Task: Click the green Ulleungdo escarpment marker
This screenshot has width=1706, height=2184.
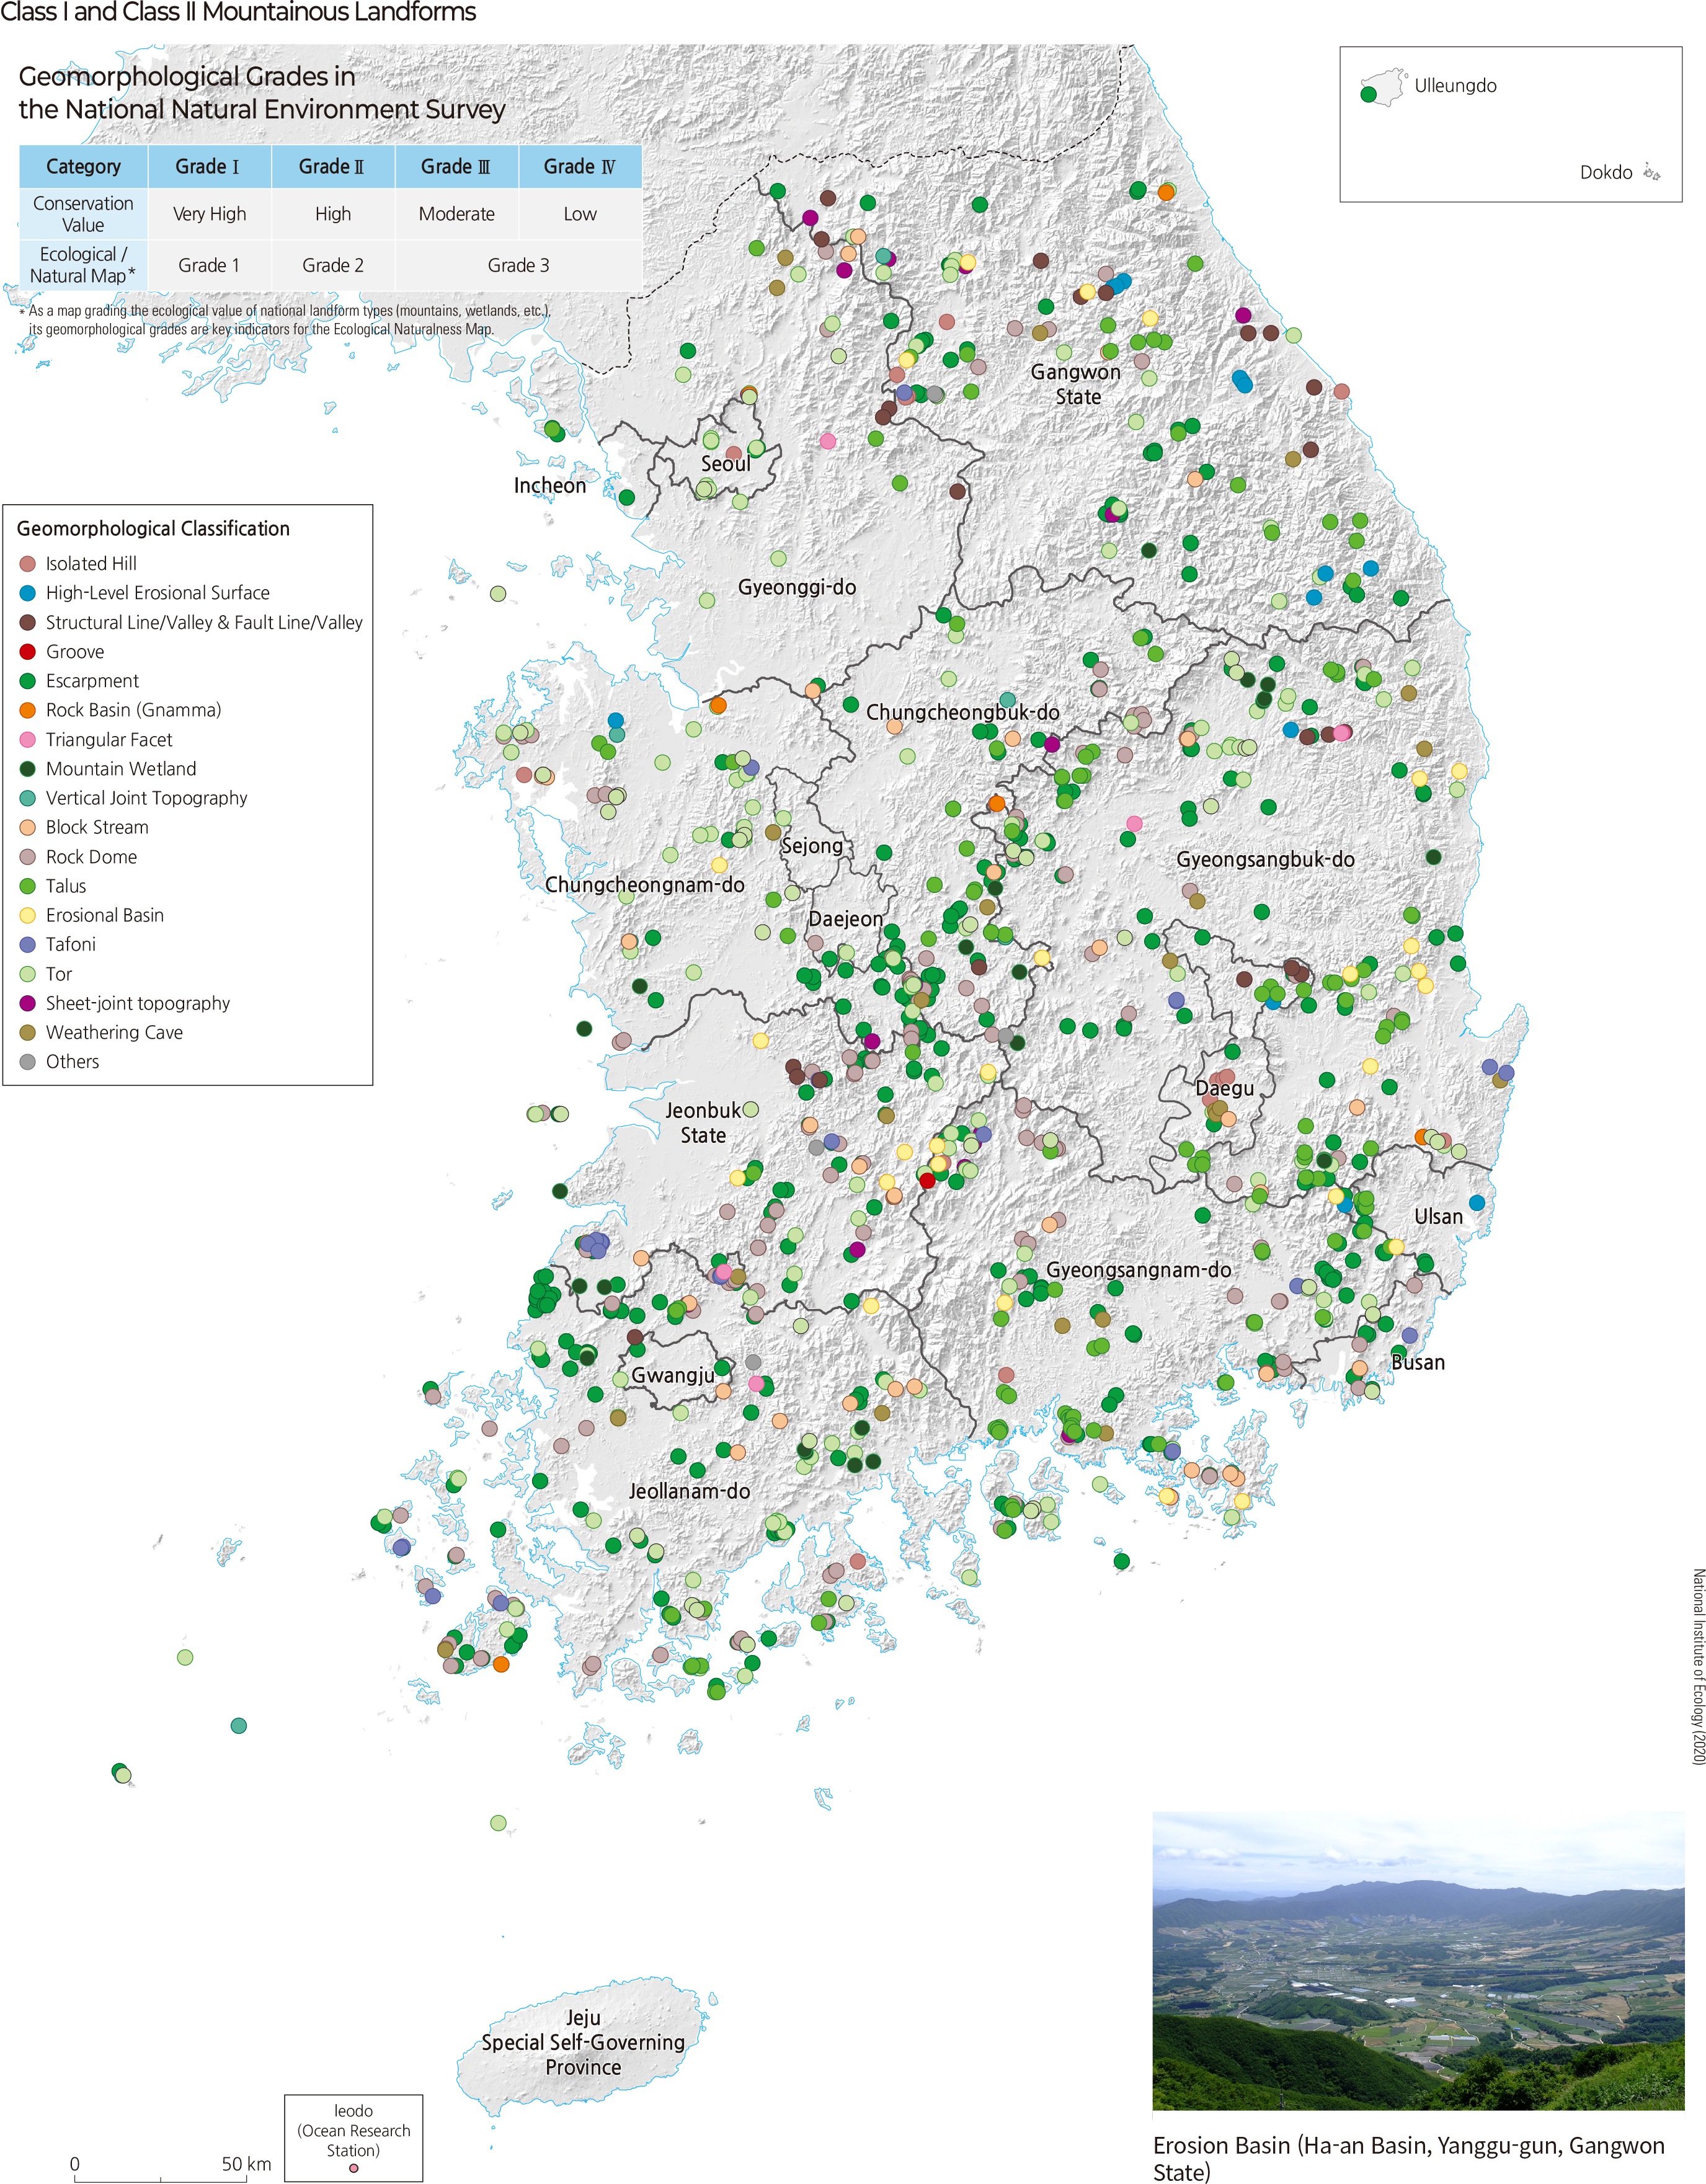Action: click(x=1369, y=95)
